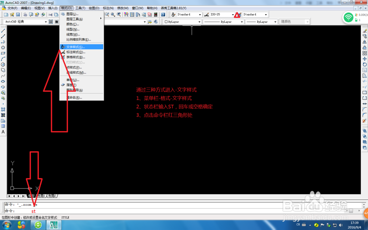Click the last-tab navigation arrow button

point(23,196)
